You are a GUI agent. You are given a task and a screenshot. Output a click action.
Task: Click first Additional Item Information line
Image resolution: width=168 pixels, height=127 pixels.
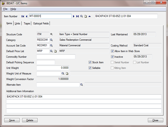(x=84, y=97)
